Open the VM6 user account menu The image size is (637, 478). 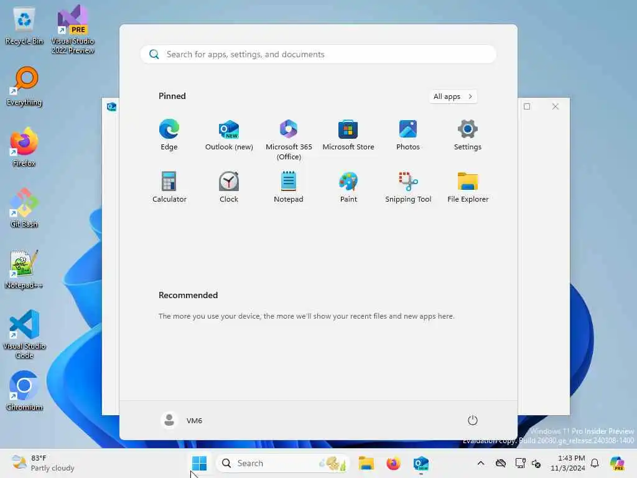pos(182,420)
